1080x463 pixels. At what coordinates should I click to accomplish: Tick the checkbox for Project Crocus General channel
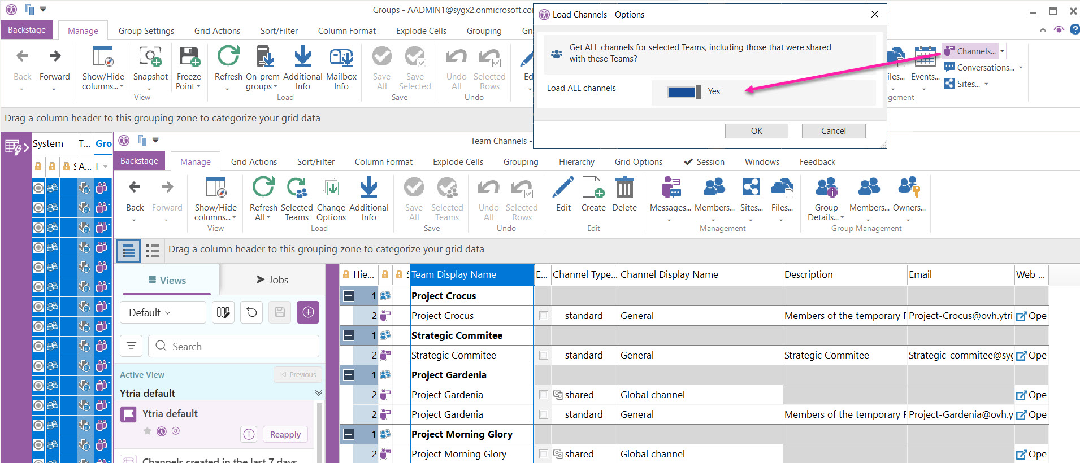pyautogui.click(x=544, y=316)
